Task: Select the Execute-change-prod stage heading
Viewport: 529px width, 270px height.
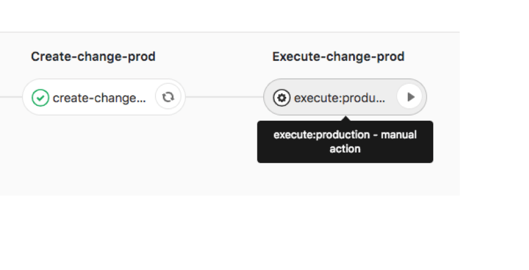Action: point(338,57)
